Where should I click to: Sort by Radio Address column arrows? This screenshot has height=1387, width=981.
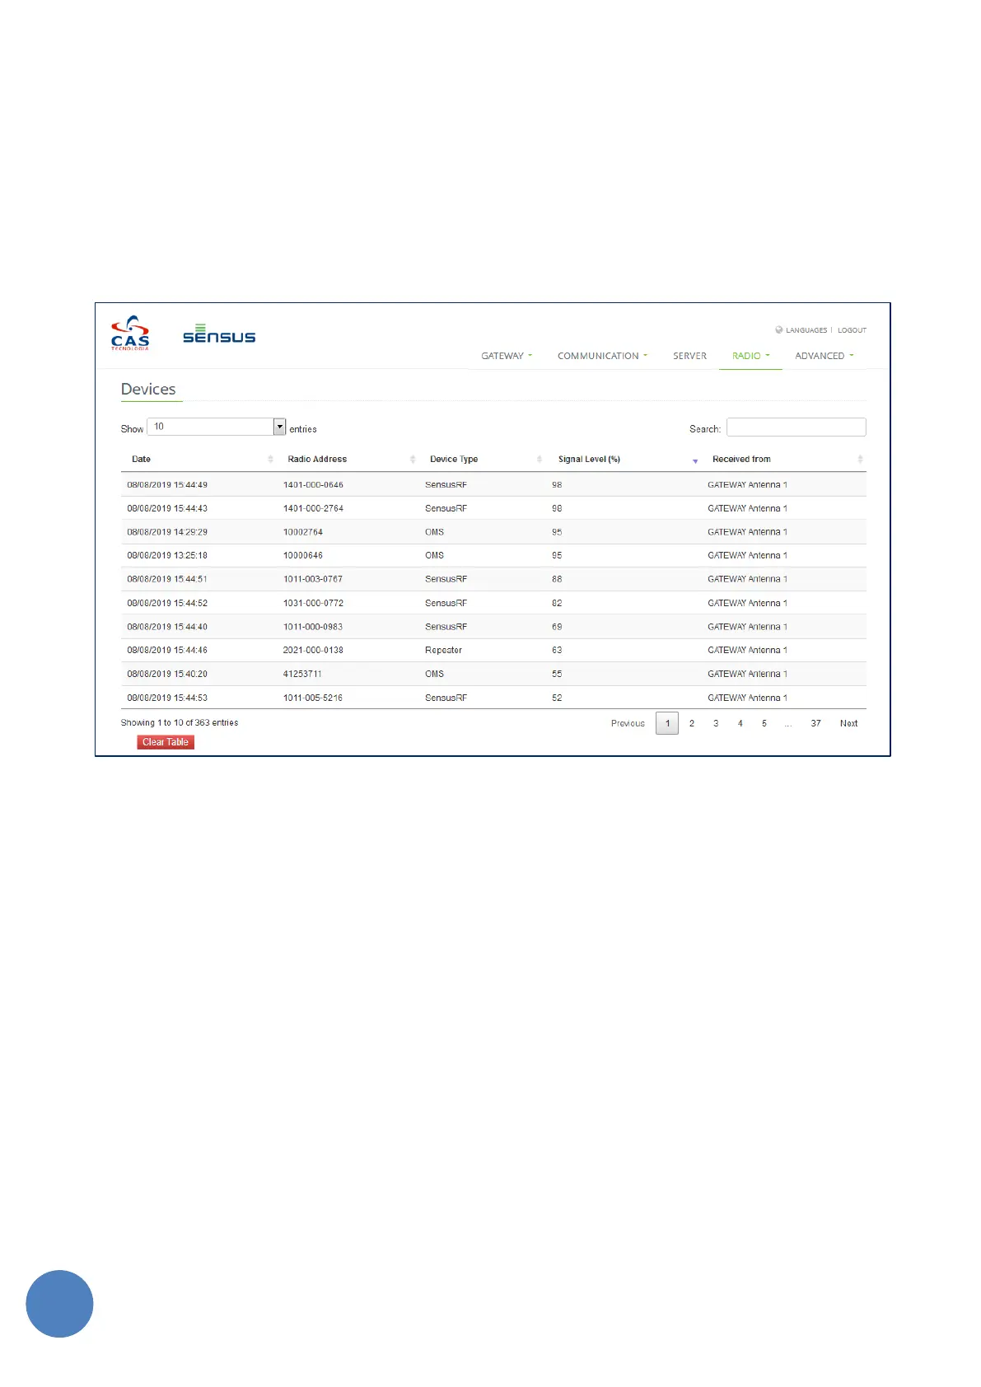(x=413, y=460)
